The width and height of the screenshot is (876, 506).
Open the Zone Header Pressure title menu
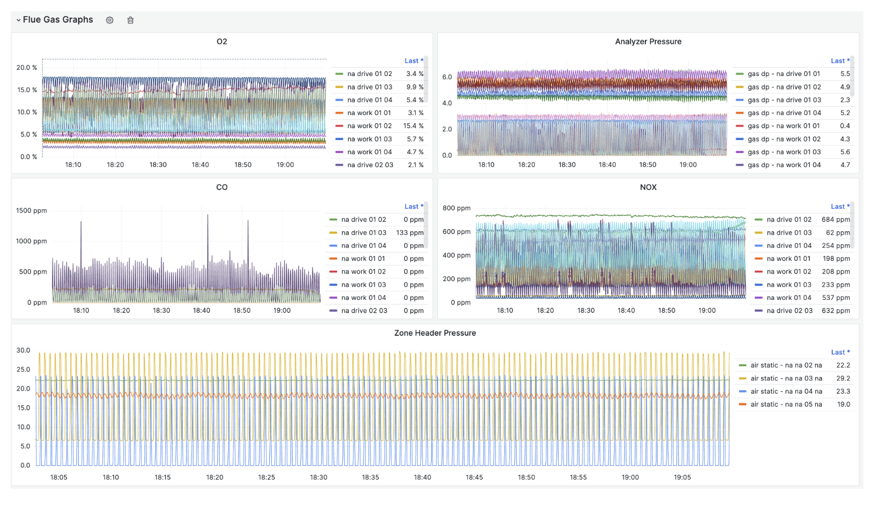pyautogui.click(x=435, y=333)
